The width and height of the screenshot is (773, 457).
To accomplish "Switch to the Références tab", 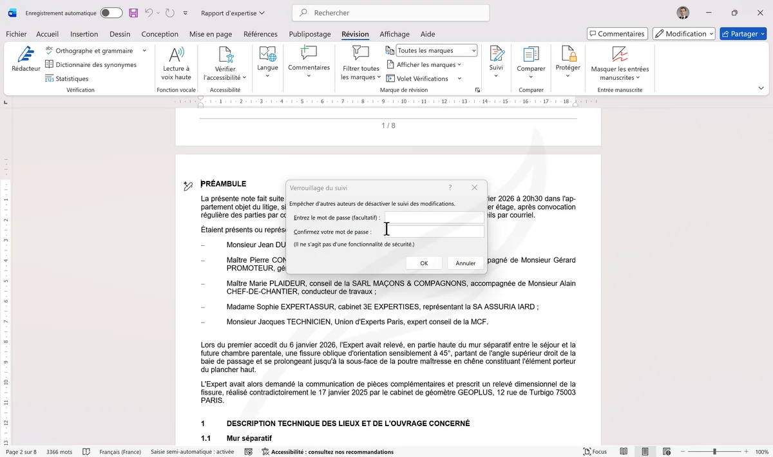I will point(260,34).
